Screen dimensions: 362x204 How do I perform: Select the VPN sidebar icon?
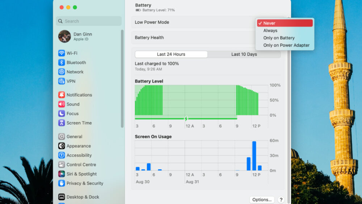pyautogui.click(x=62, y=81)
